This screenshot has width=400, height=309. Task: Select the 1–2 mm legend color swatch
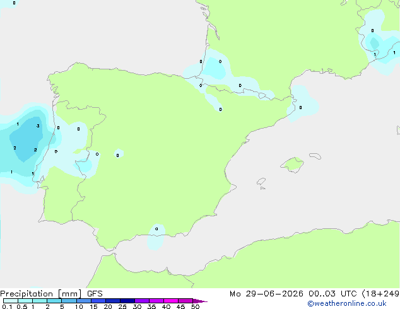(x=40, y=301)
